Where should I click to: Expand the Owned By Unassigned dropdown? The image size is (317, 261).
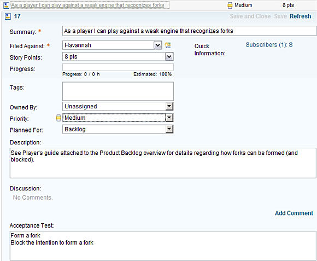click(x=169, y=106)
